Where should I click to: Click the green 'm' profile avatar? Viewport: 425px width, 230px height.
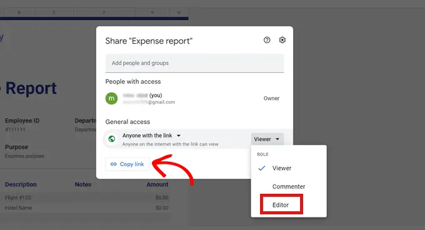click(x=111, y=98)
